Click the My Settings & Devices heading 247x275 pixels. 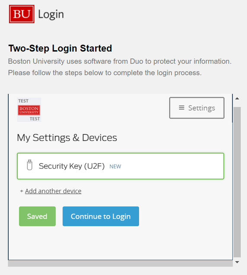(67, 137)
